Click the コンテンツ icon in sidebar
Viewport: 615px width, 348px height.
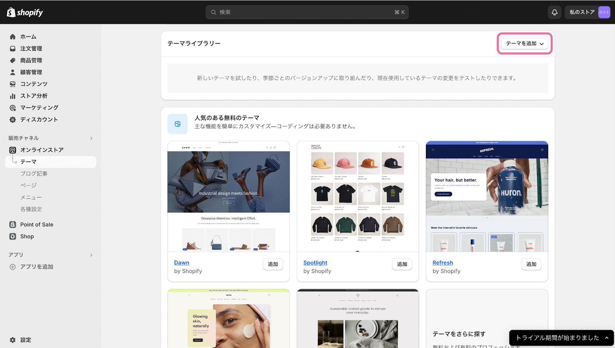[13, 84]
